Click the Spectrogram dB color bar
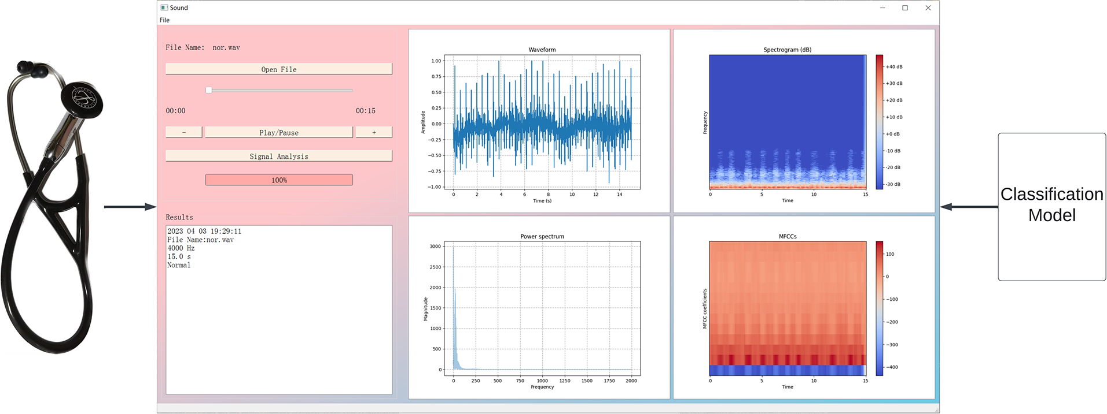Screen dimensions: 1107x414 point(879,122)
